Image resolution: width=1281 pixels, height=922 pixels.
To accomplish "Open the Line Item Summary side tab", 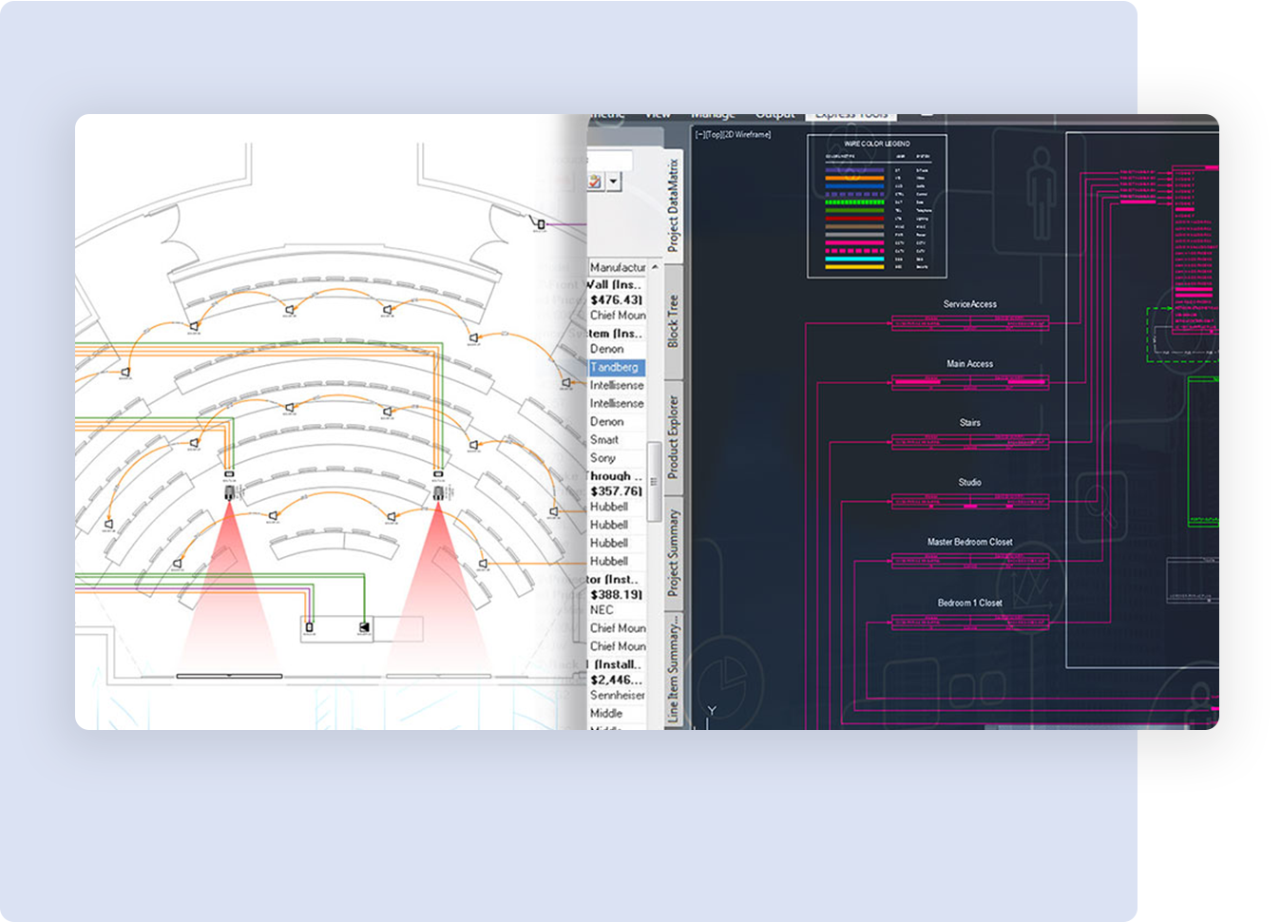I will click(673, 668).
